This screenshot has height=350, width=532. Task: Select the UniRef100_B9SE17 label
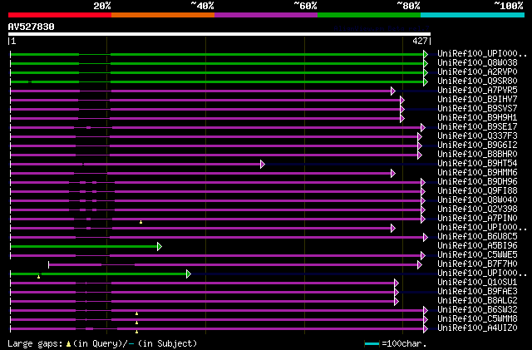point(477,127)
